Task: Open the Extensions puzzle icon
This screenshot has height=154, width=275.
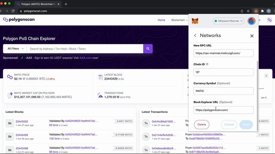Action: coord(263,11)
